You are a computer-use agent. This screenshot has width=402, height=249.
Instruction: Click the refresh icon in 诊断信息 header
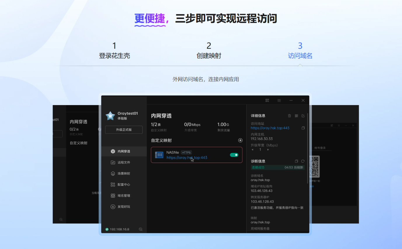tap(303, 161)
